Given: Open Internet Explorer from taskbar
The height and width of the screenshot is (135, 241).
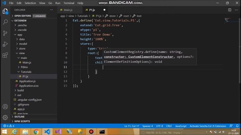Looking at the screenshot, I should click(x=15, y=132).
